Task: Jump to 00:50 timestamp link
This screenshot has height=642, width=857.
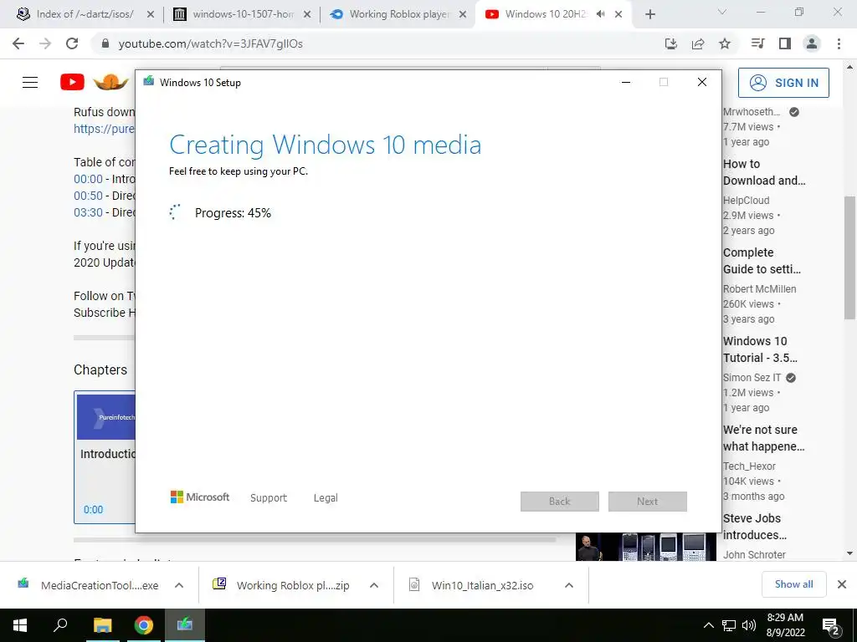Action: 88,196
